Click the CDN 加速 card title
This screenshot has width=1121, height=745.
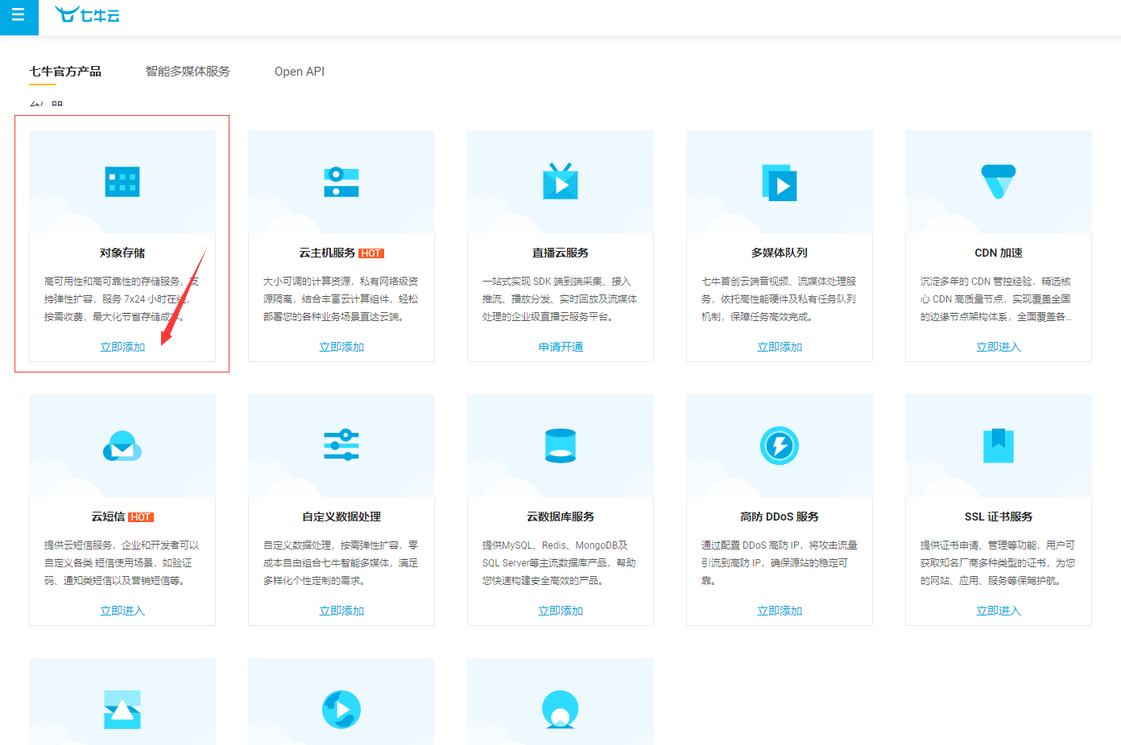point(999,253)
